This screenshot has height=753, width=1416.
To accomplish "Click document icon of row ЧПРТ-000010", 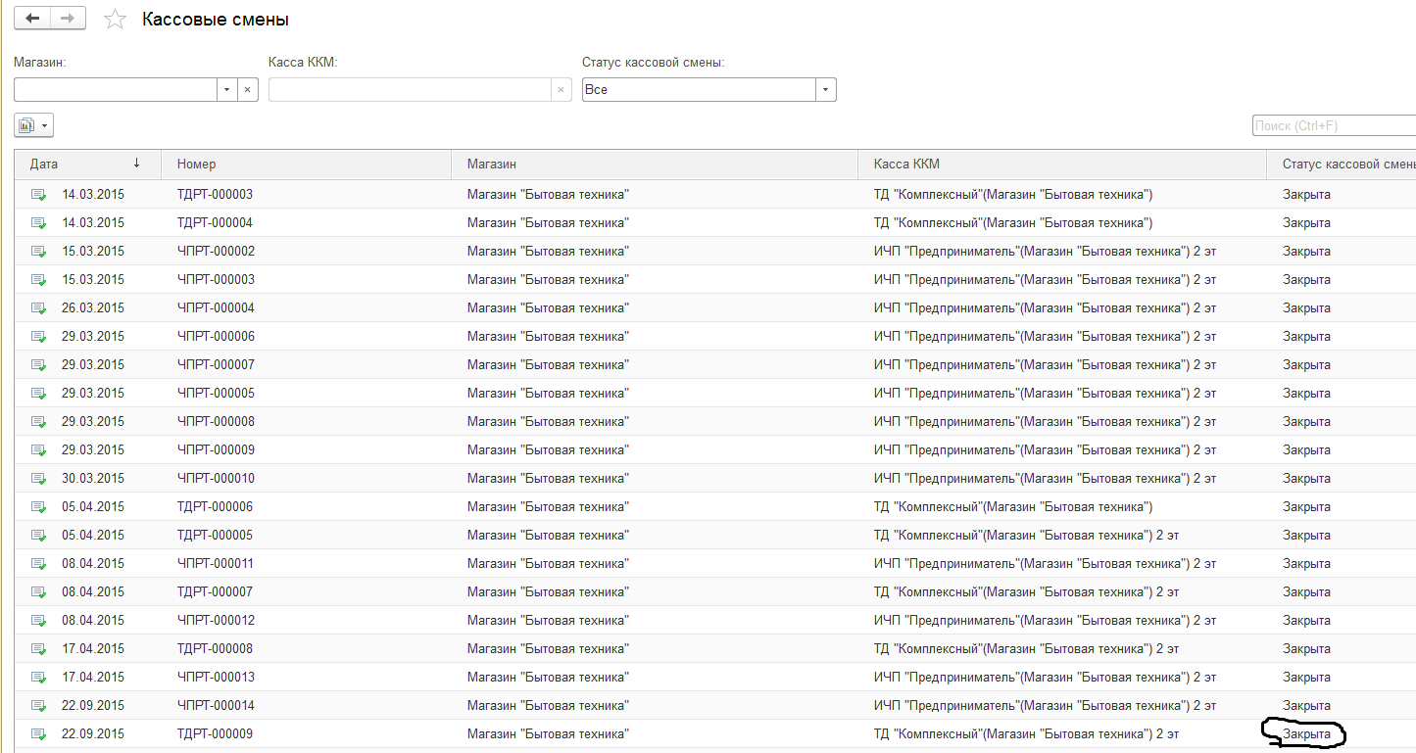I will coord(38,478).
